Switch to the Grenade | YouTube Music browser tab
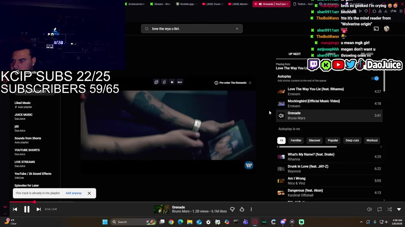405x227 pixels. (x=271, y=4)
